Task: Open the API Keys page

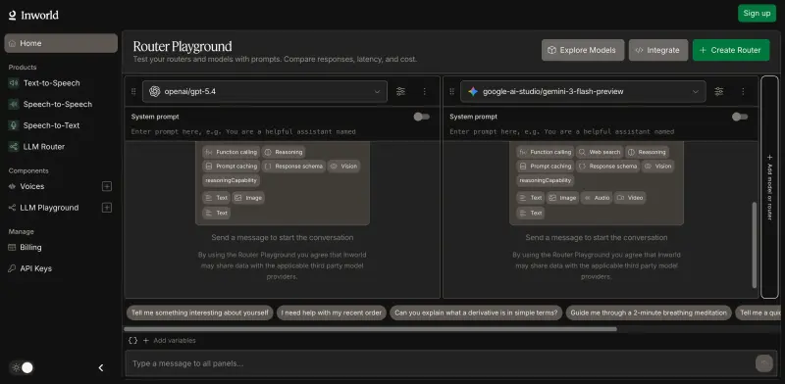Action: pos(35,268)
